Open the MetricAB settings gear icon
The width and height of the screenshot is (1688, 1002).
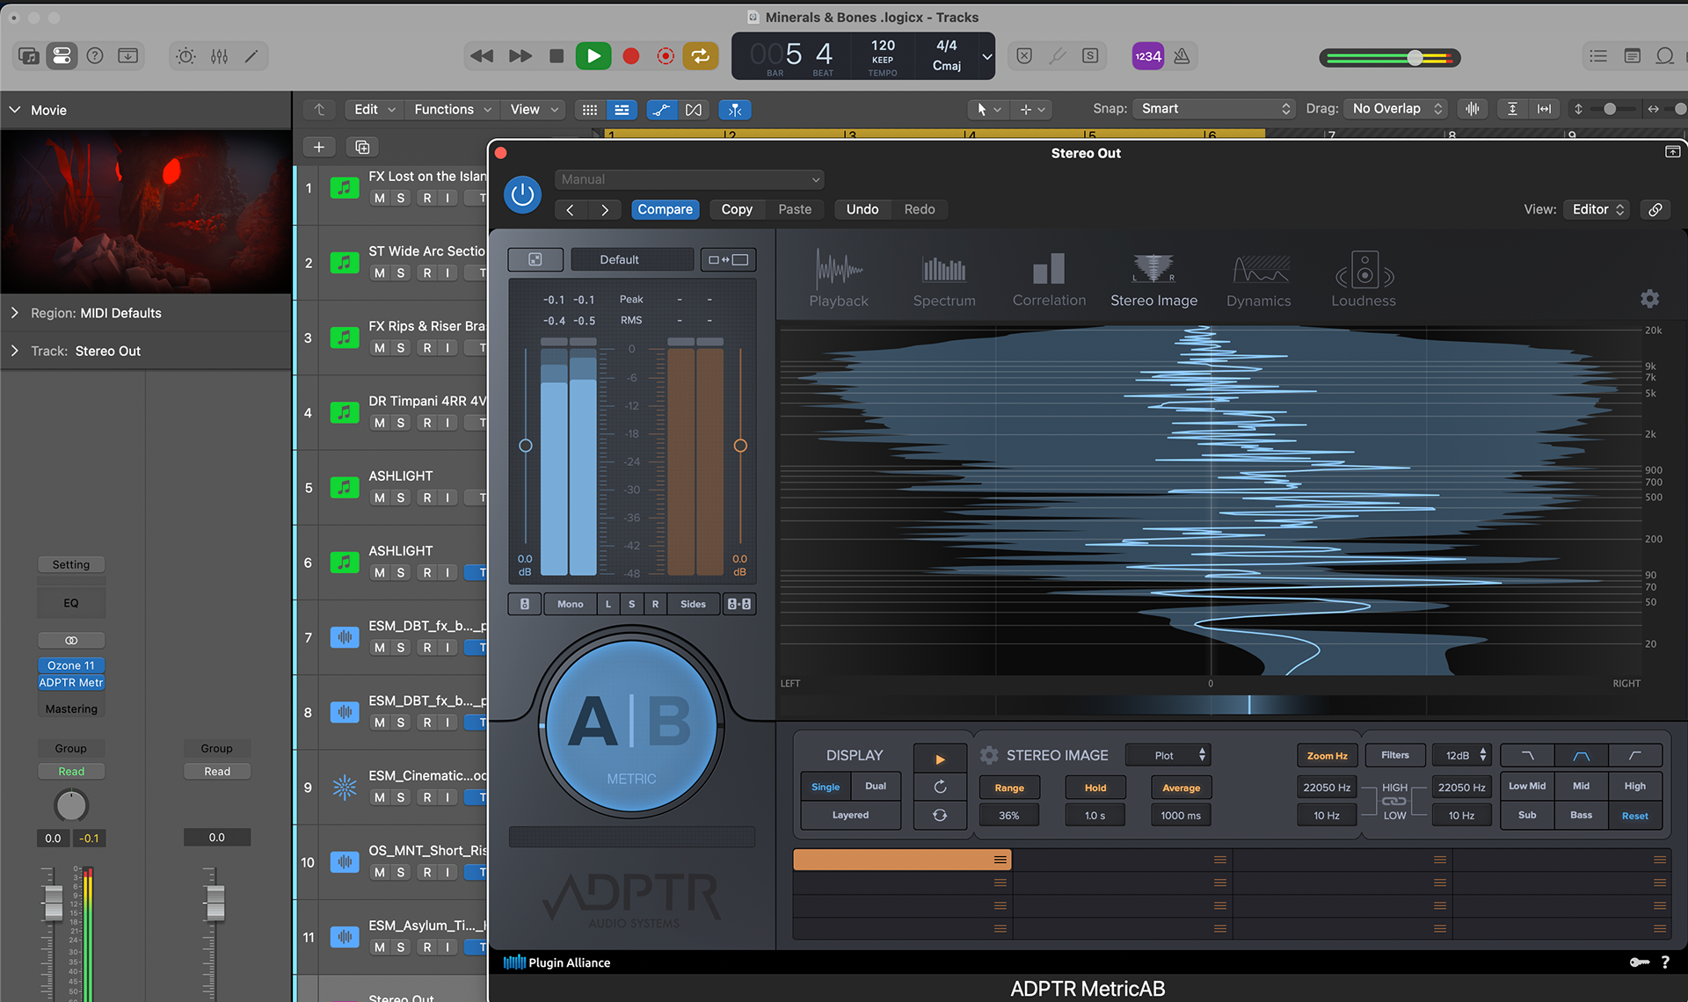1650,299
